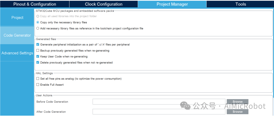Select Code Generator in the sidebar

coord(17,35)
